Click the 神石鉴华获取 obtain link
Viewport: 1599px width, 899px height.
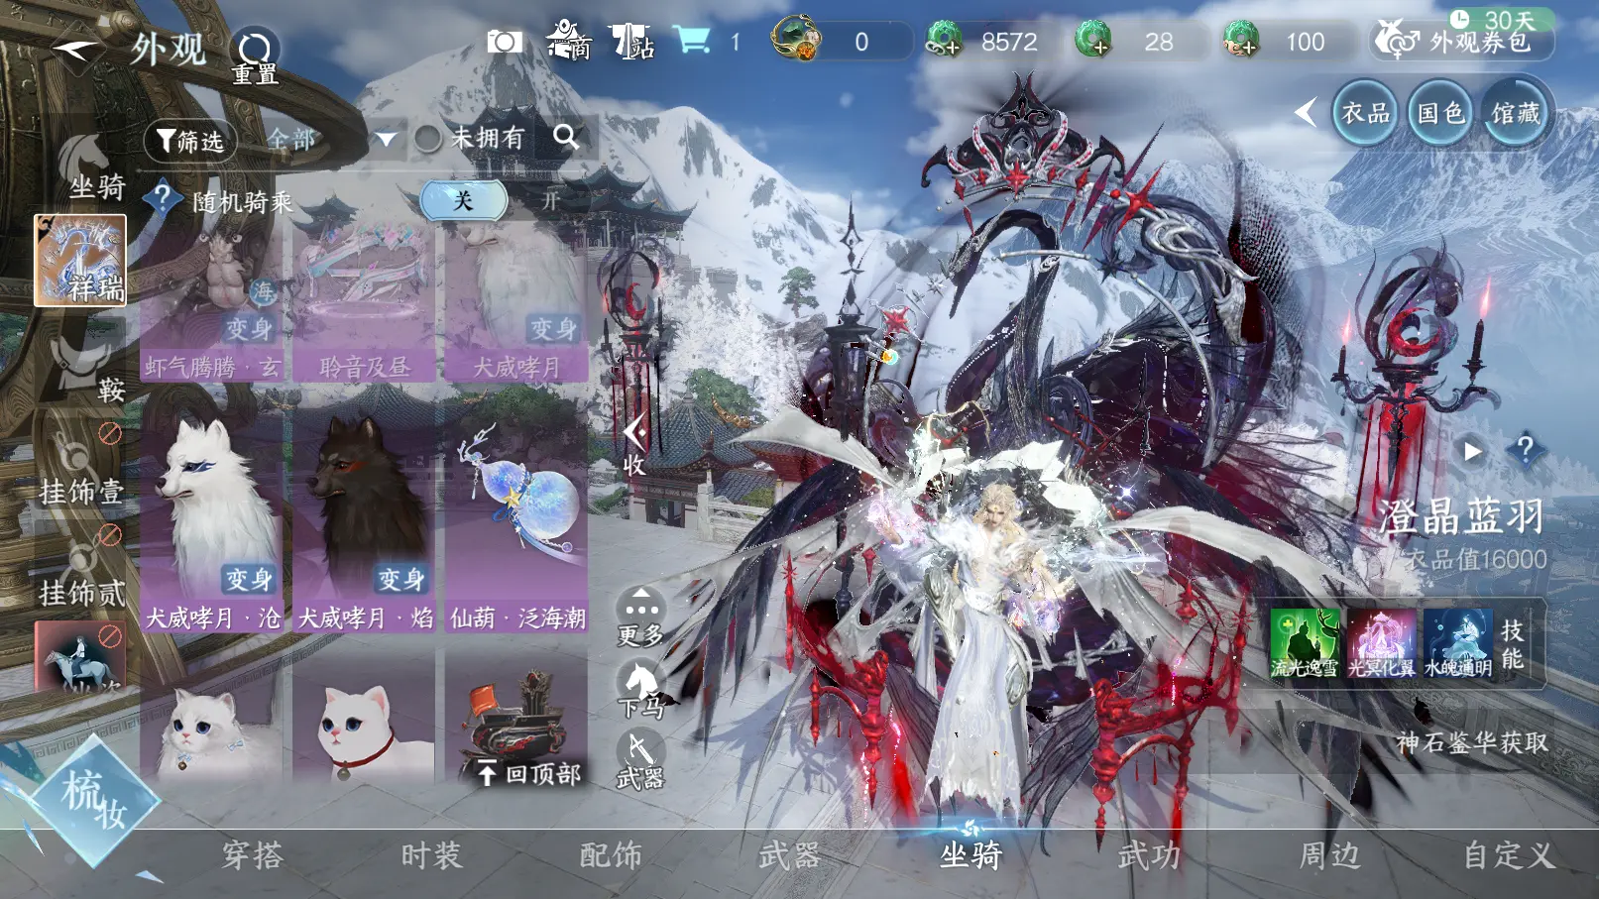[x=1472, y=742]
